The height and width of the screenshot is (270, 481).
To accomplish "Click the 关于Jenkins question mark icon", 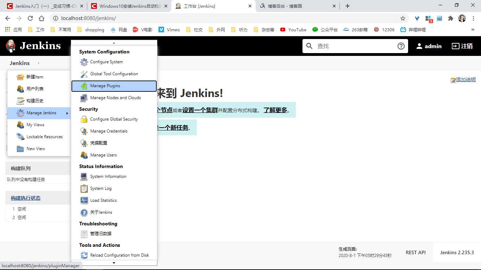I will [x=84, y=212].
